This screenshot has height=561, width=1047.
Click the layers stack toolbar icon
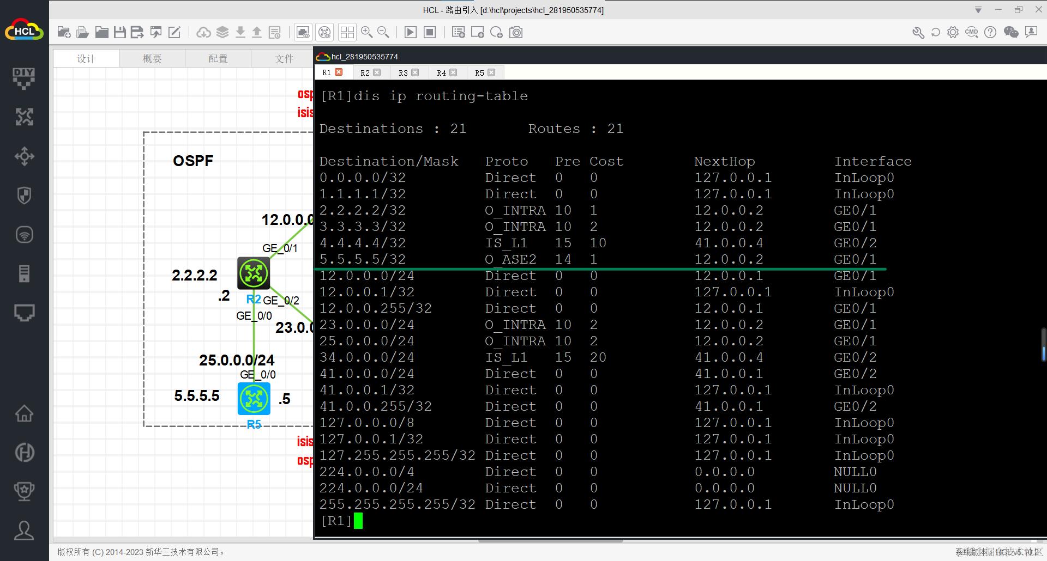tap(222, 32)
